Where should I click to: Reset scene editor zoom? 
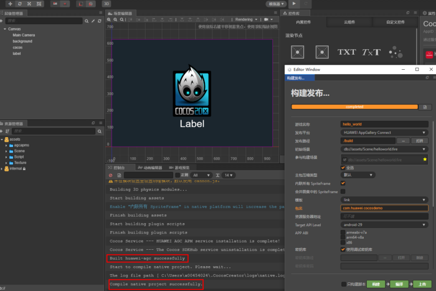point(121,19)
